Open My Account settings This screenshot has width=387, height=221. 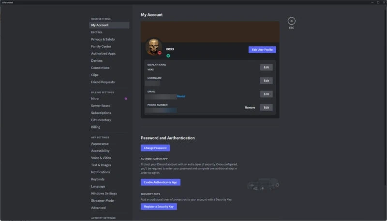[x=109, y=25]
